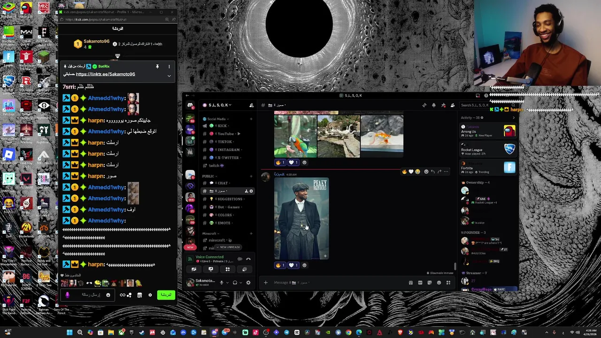This screenshot has height=338, width=601.
Task: Add channel plus beside Social Media category
Action: coord(251,119)
